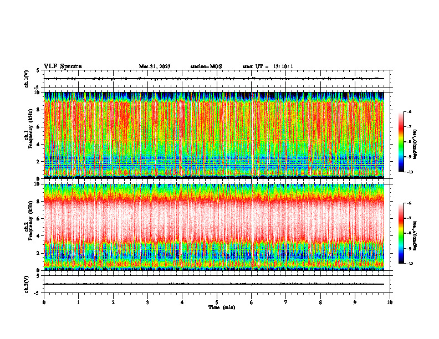Click the "station=MOS" header label

pos(206,66)
